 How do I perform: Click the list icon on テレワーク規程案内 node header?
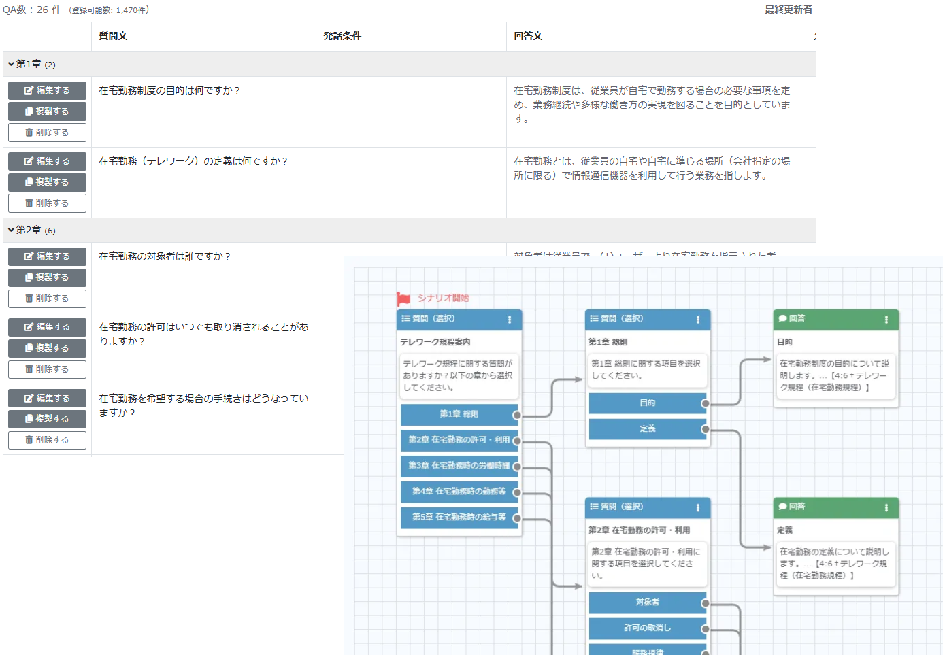pyautogui.click(x=404, y=319)
